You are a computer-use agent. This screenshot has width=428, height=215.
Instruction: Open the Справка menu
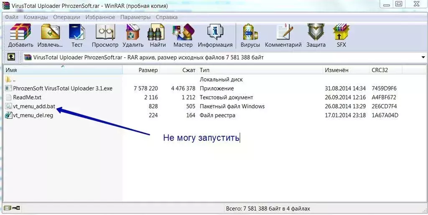pyautogui.click(x=166, y=17)
